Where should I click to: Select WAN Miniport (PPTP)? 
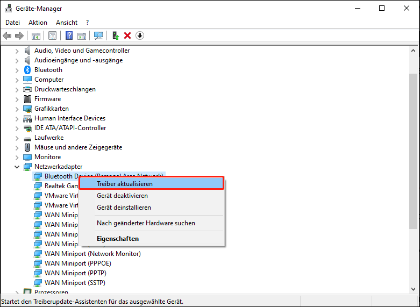pyautogui.click(x=75, y=273)
